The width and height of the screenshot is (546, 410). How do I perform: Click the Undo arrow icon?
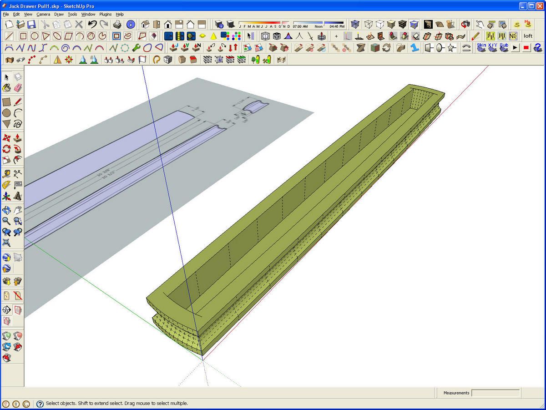(92, 24)
